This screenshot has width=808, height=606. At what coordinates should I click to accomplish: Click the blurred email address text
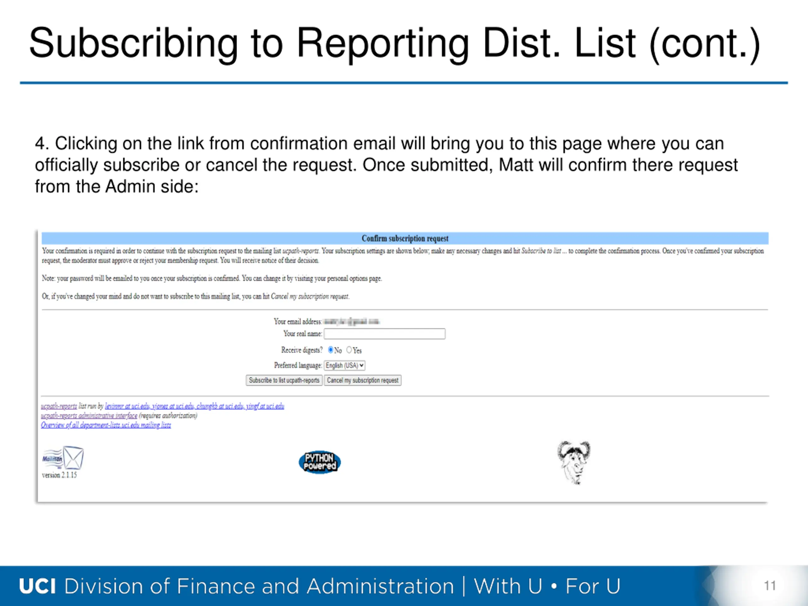(x=351, y=322)
